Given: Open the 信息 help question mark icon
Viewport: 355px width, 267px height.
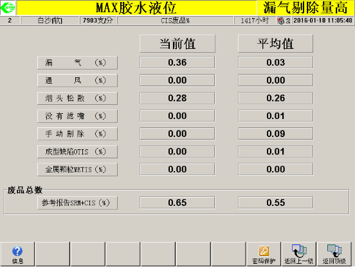Looking at the screenshot, I should coord(17,251).
